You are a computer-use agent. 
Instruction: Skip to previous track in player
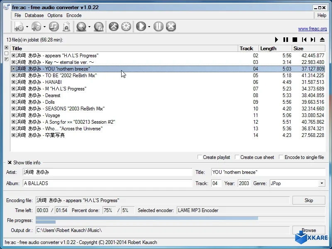[304, 39]
